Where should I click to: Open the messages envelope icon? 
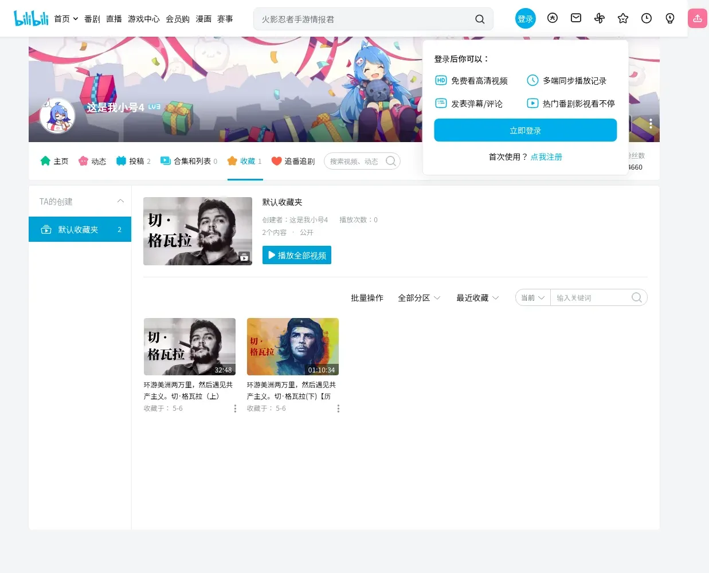[576, 18]
